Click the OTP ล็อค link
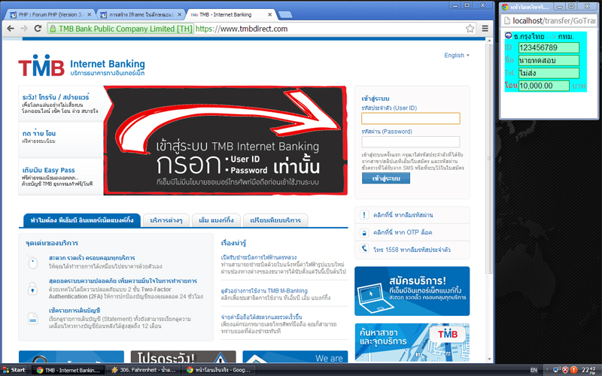 tap(403, 232)
